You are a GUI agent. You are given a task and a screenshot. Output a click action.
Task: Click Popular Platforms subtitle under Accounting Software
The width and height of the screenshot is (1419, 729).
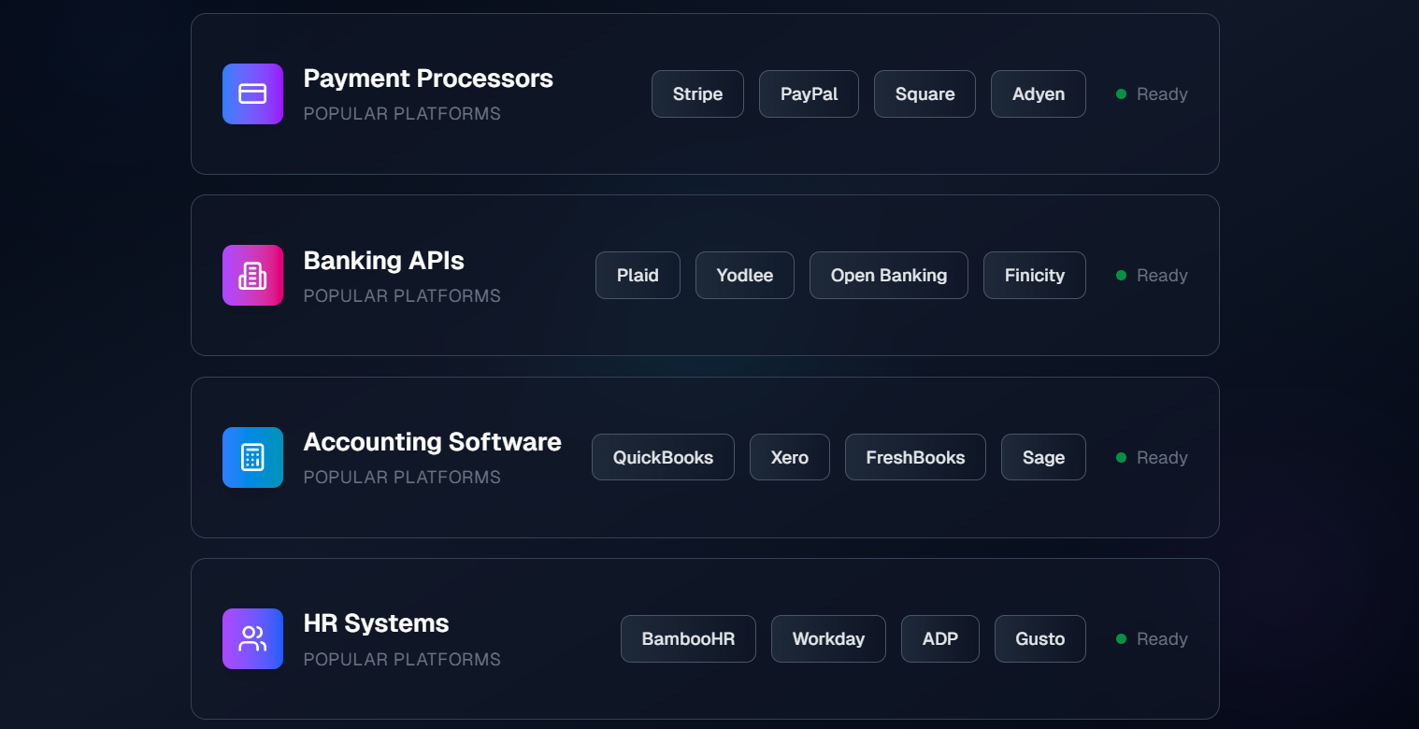[x=402, y=478]
